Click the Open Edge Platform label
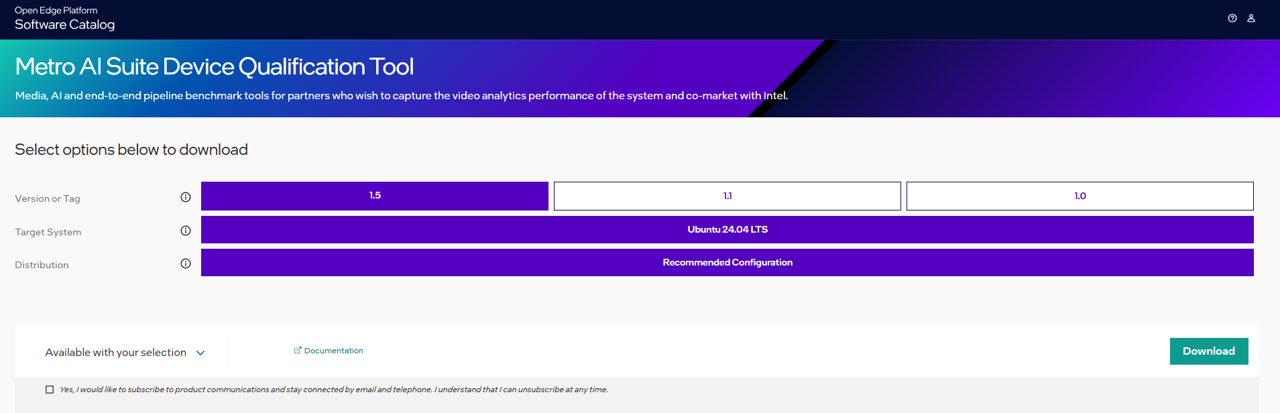 (x=56, y=10)
